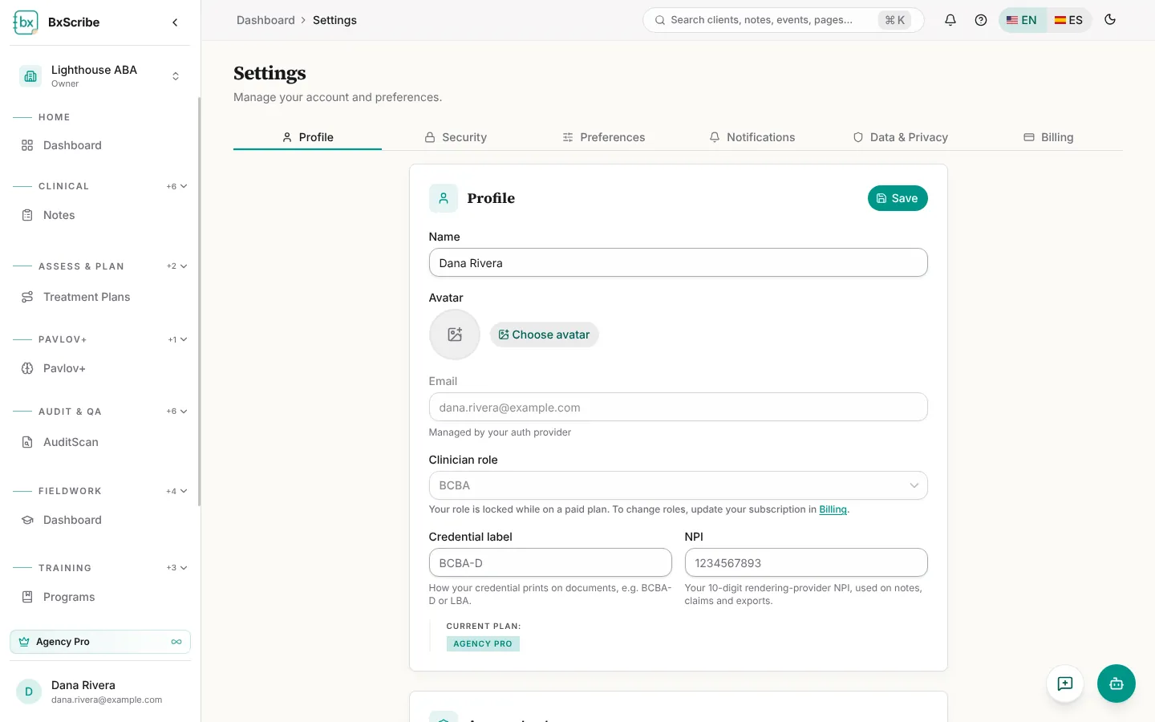1155x722 pixels.
Task: Click the Choose avatar button
Action: click(x=545, y=335)
